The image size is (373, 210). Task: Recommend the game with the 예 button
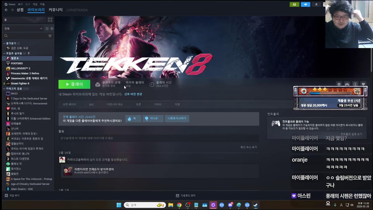(x=133, y=118)
